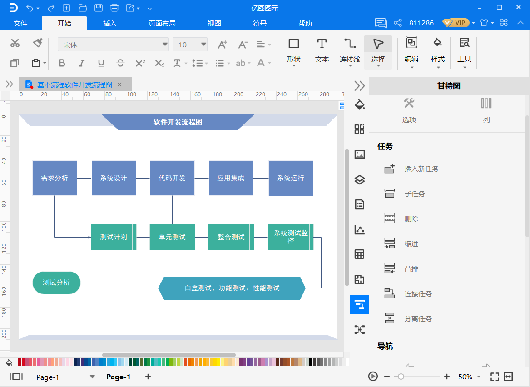
Task: Click the fit-to-width icon in status bar
Action: 508,377
